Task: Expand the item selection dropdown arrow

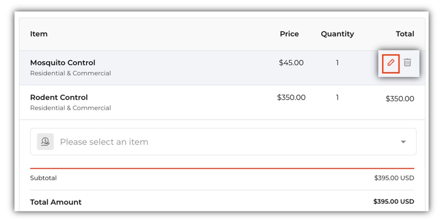Action: [403, 142]
